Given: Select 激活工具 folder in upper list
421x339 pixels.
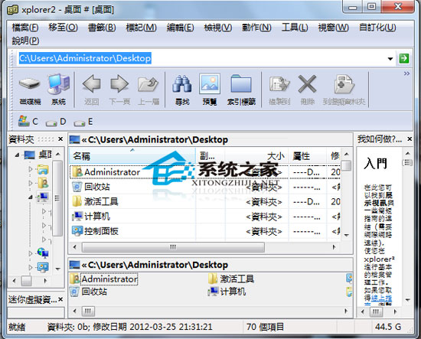Looking at the screenshot, I should tap(204, 201).
